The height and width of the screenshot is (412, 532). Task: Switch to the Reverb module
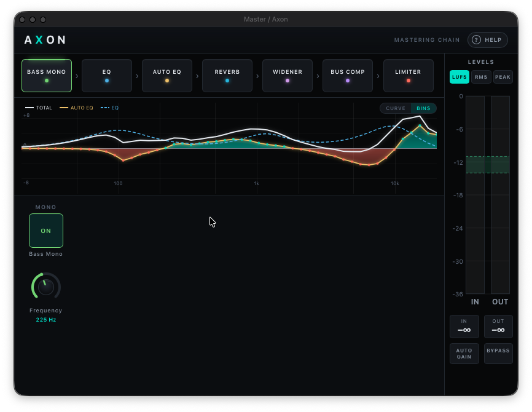point(227,76)
